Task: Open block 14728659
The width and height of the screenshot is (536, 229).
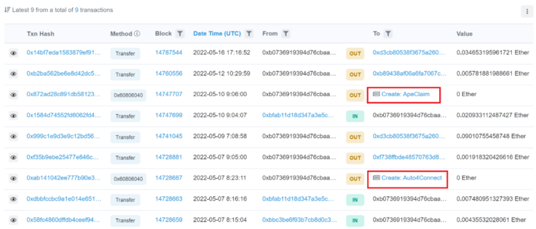Action: [x=169, y=220]
